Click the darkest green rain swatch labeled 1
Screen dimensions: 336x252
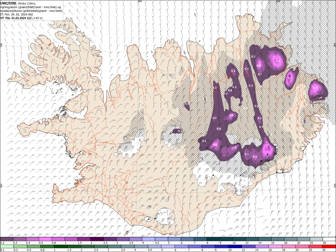[x=61, y=246]
